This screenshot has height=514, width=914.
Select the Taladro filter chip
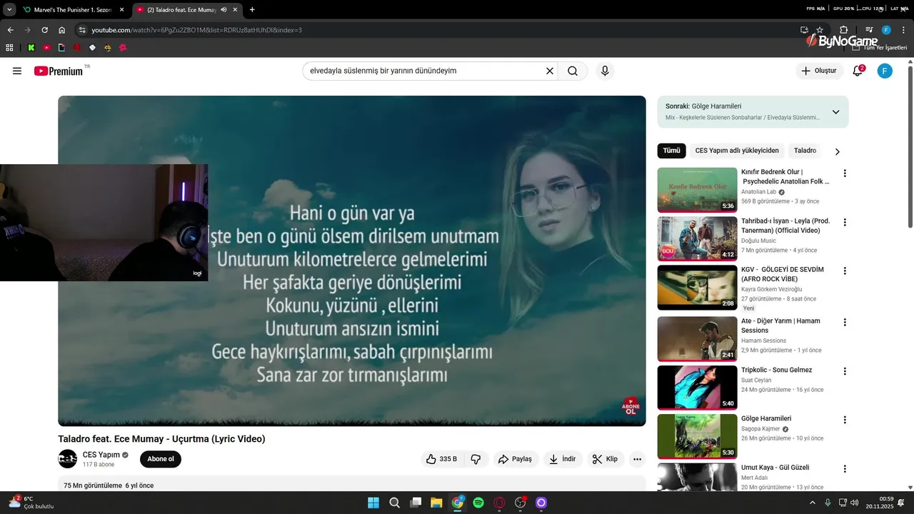point(805,151)
